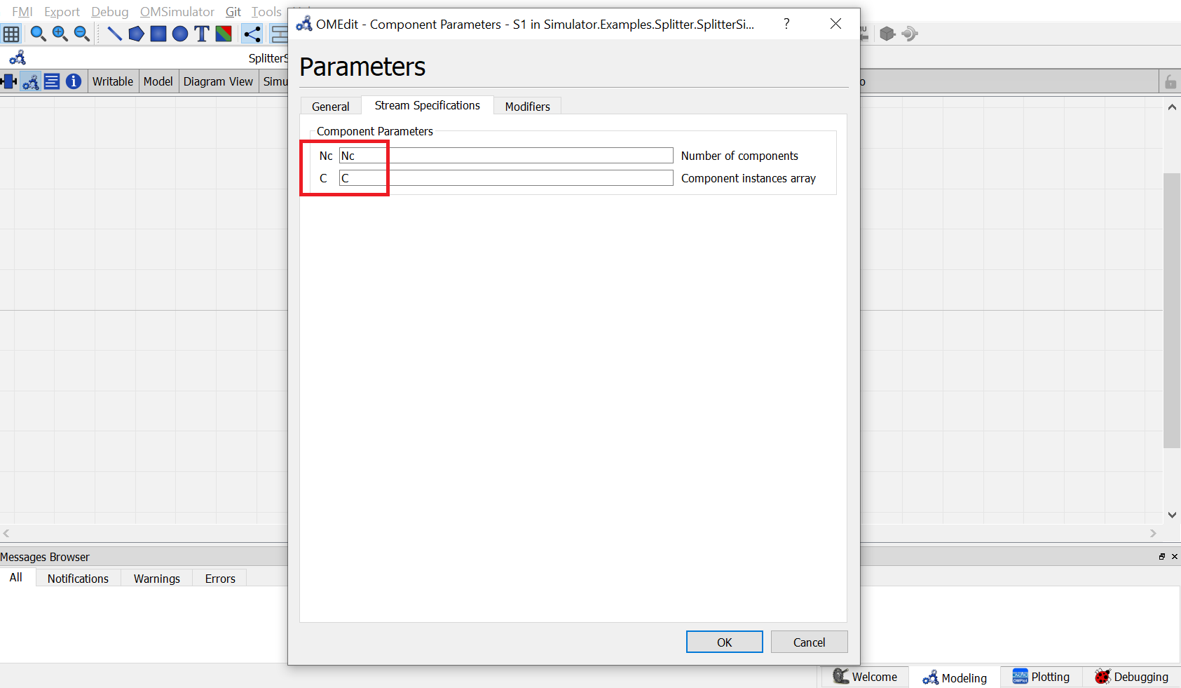Click the gray OMSimulator connector icon
1181x688 pixels.
(x=910, y=34)
